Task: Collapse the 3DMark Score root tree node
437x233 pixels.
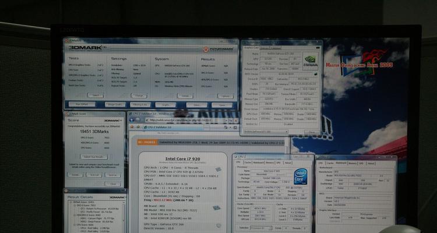Action: pyautogui.click(x=71, y=202)
